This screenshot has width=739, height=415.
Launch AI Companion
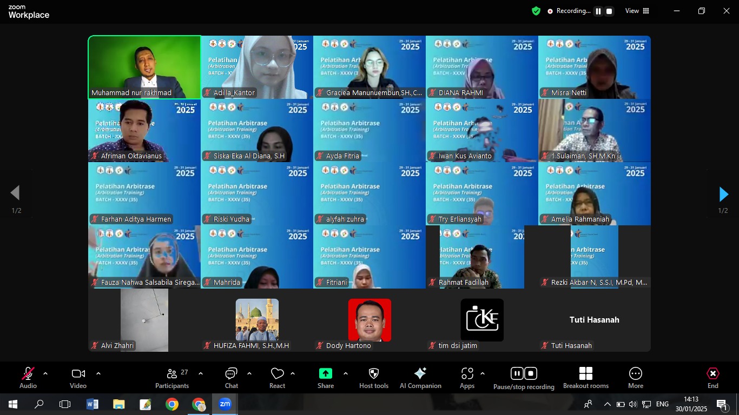pyautogui.click(x=420, y=377)
